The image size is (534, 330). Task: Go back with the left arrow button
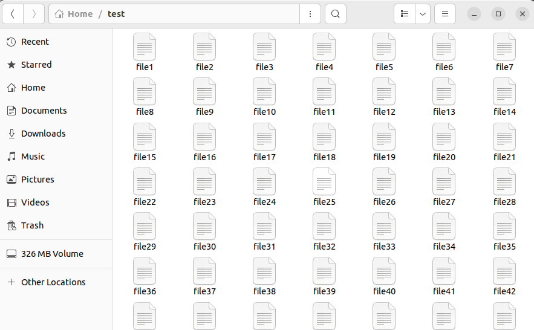point(13,14)
